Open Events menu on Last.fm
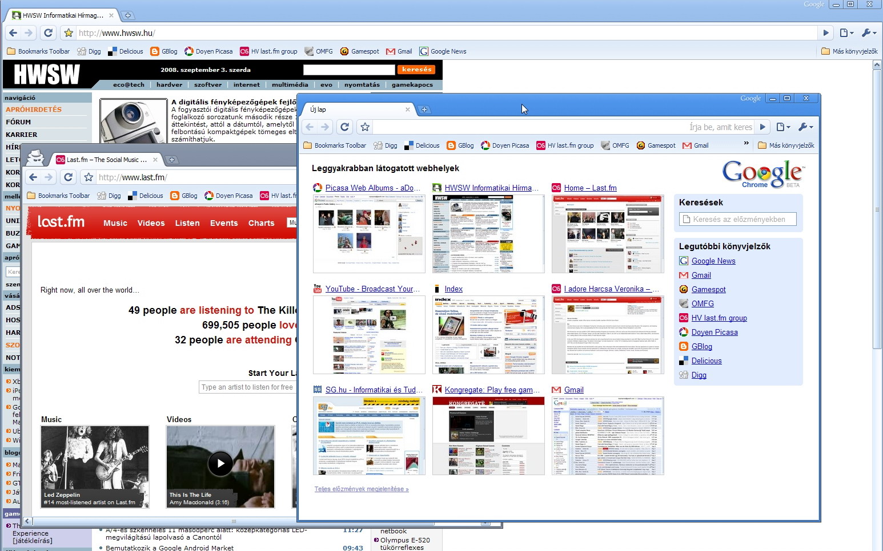883x551 pixels. pyautogui.click(x=224, y=223)
